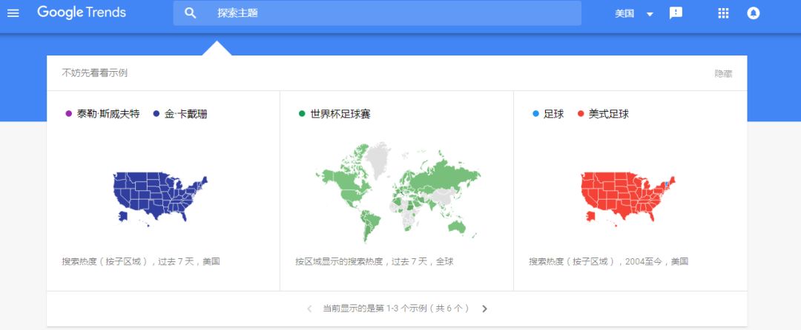Select the dark blue 金·卡戴珊 legend dot

(x=156, y=113)
